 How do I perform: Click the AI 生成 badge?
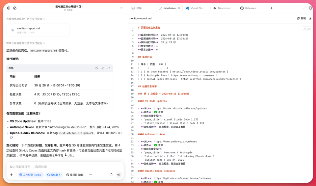click(307, 29)
